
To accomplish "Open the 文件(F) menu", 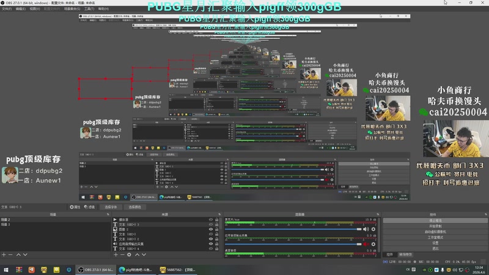I will point(7,9).
